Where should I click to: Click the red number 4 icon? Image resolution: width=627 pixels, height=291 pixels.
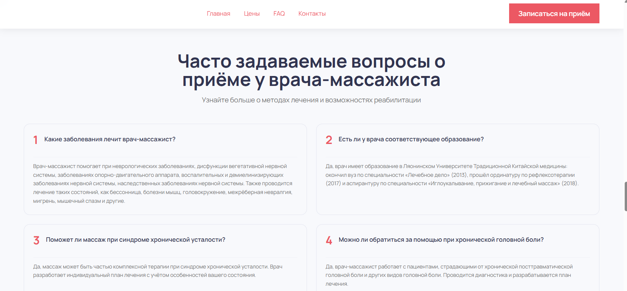[x=329, y=240]
